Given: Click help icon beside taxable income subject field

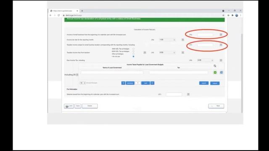Looking at the screenshot, I should (x=221, y=45).
